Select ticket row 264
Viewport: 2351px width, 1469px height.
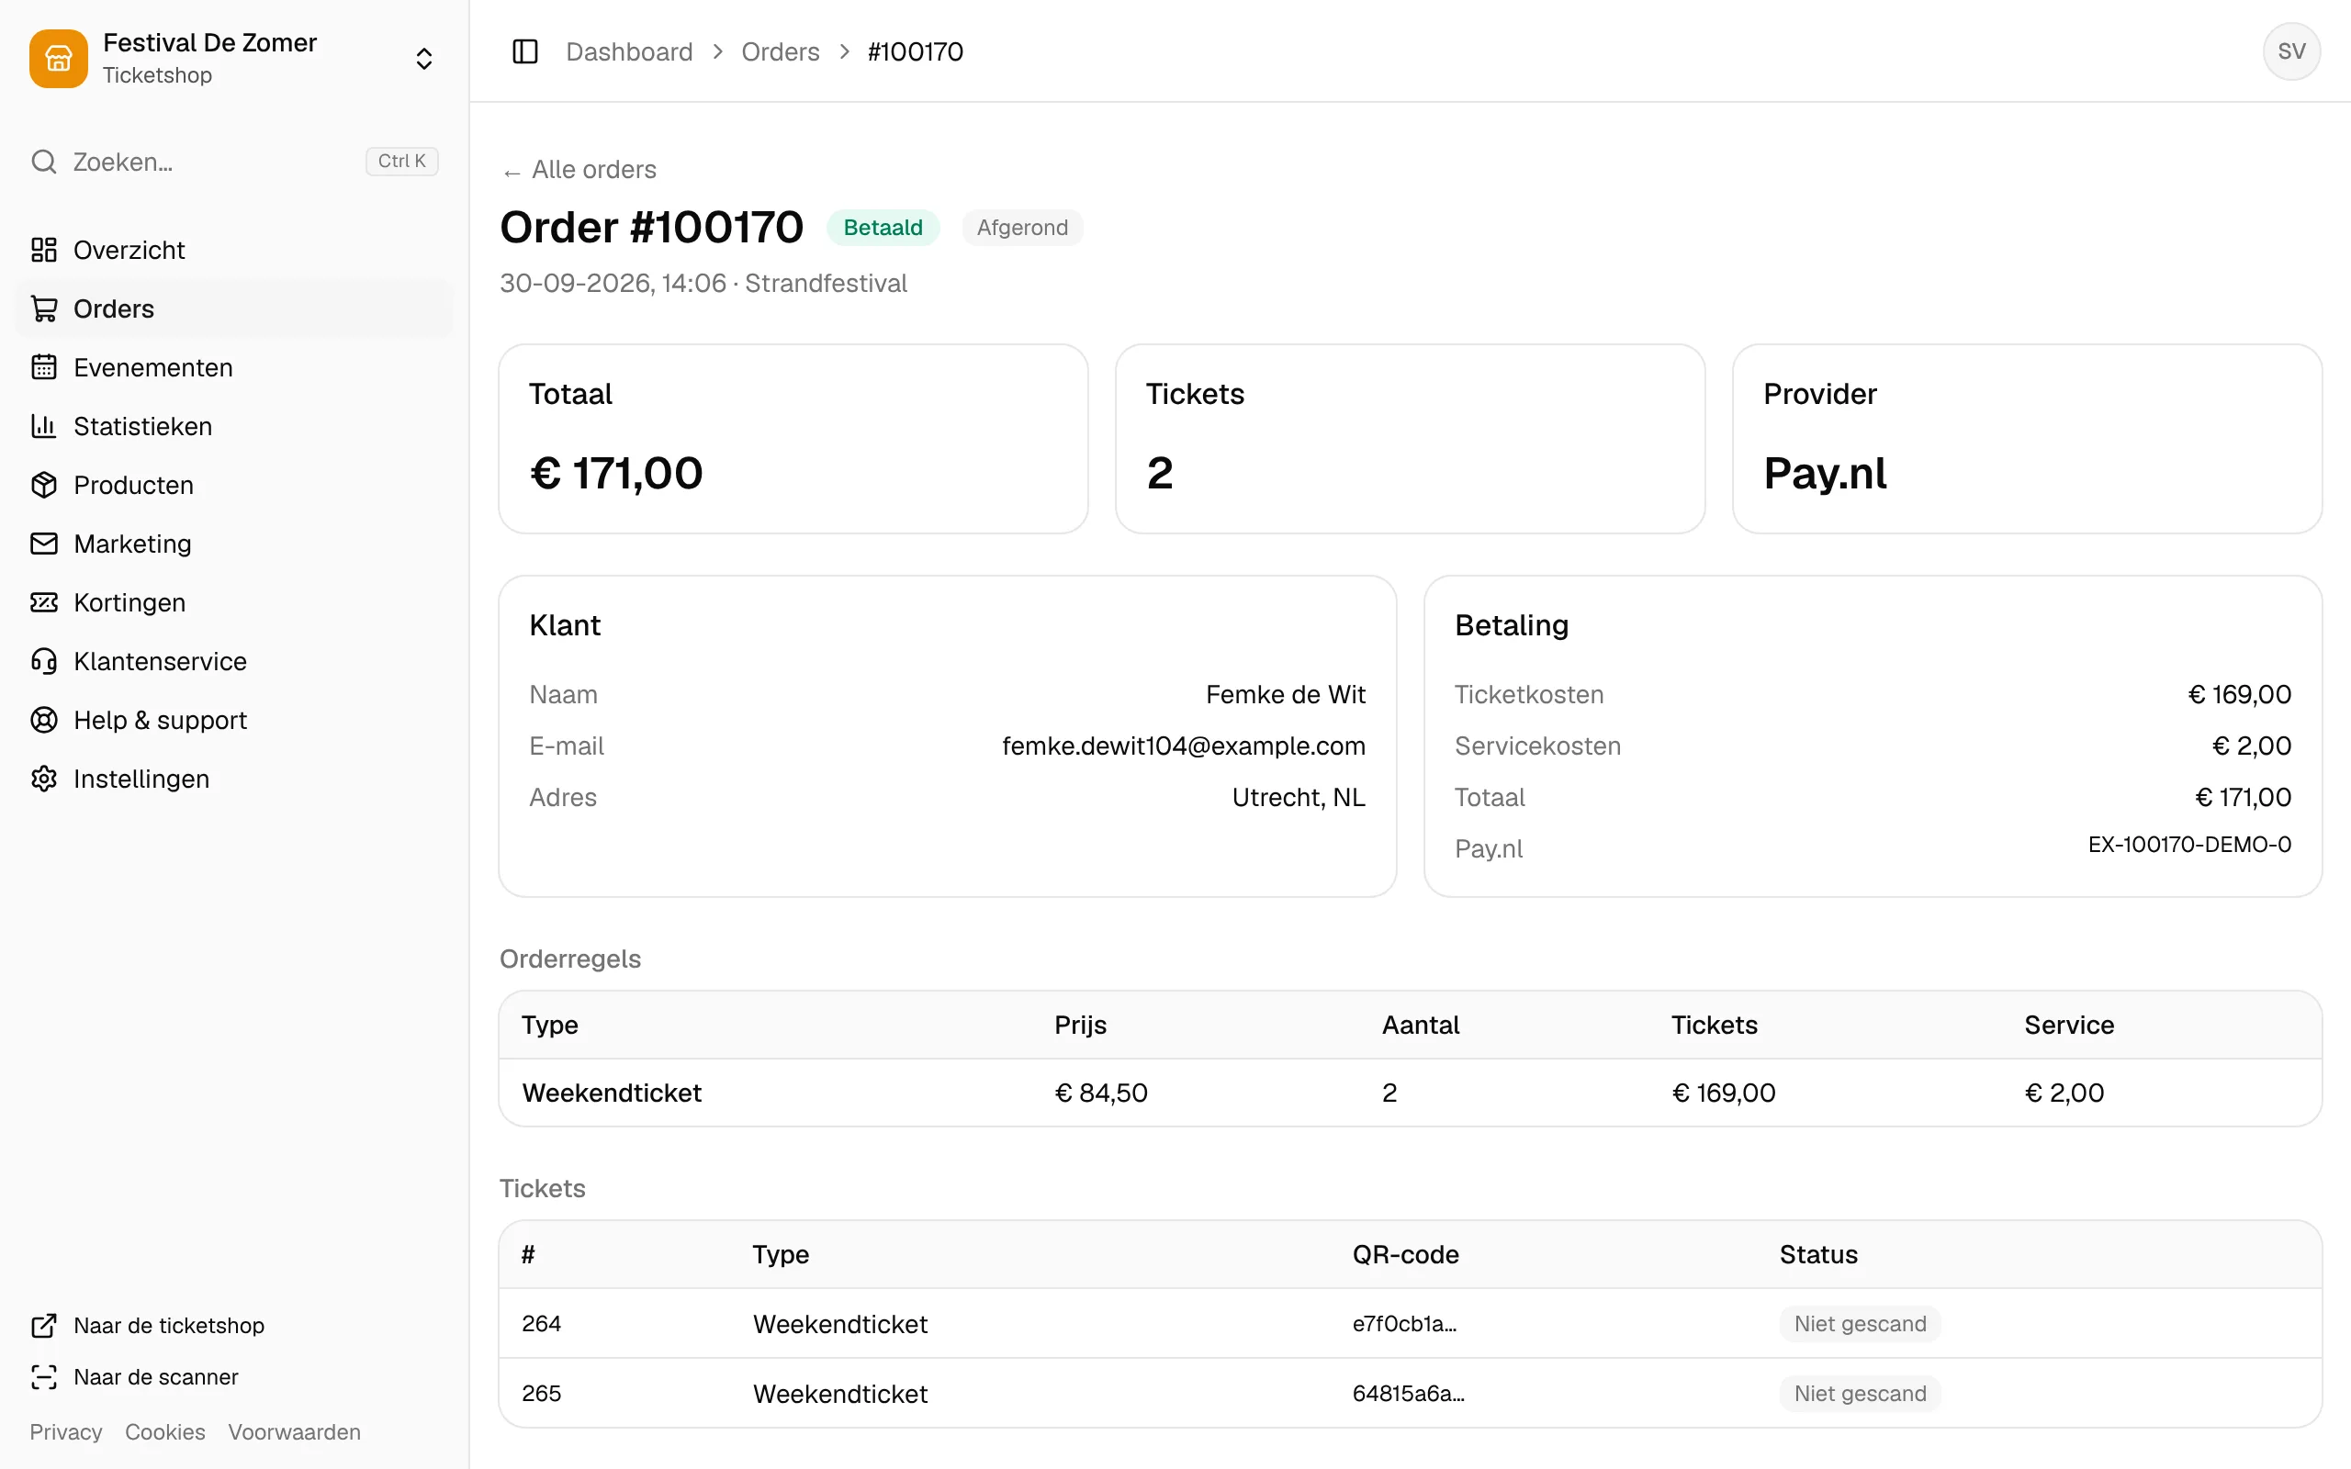1410,1323
